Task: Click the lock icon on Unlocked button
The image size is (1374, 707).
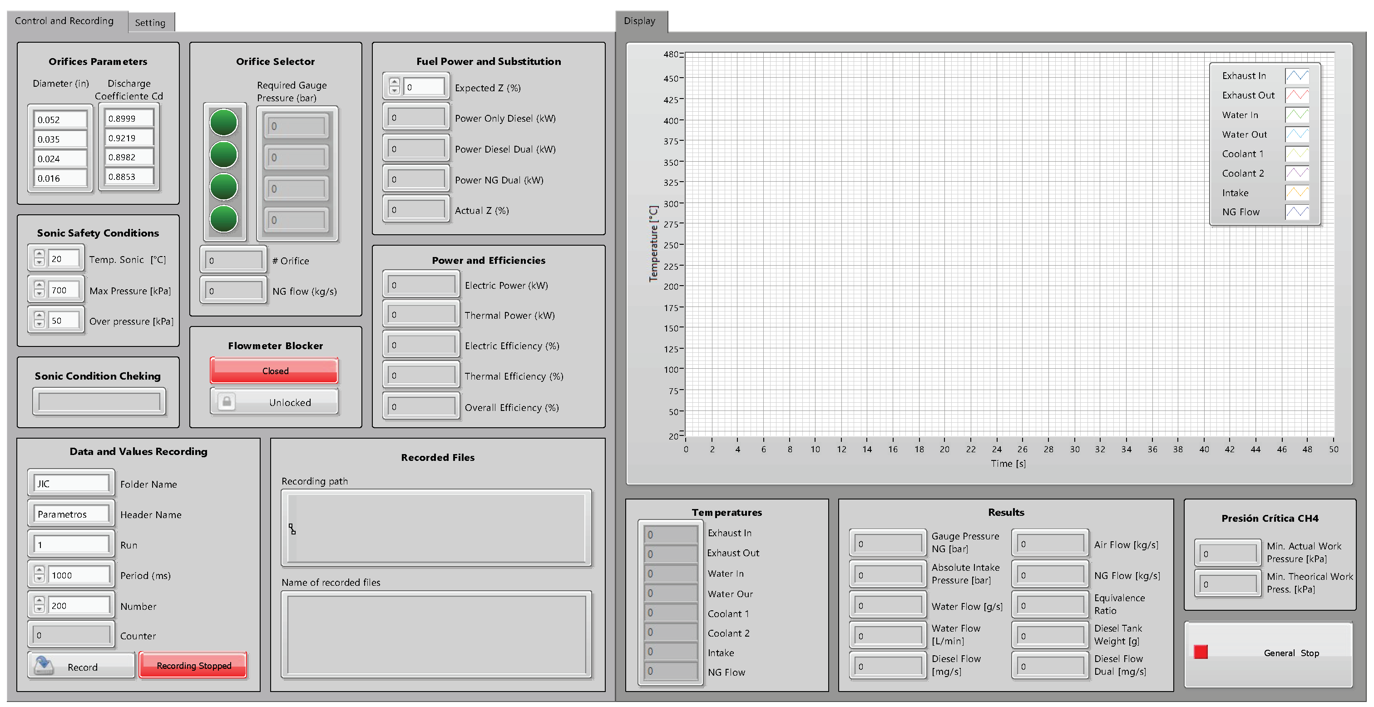Action: [226, 402]
